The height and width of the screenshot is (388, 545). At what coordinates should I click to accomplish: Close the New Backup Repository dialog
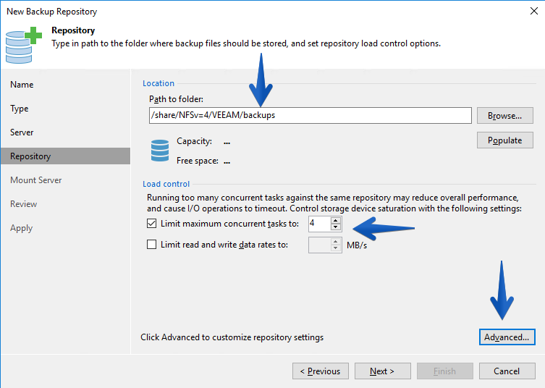pyautogui.click(x=534, y=11)
